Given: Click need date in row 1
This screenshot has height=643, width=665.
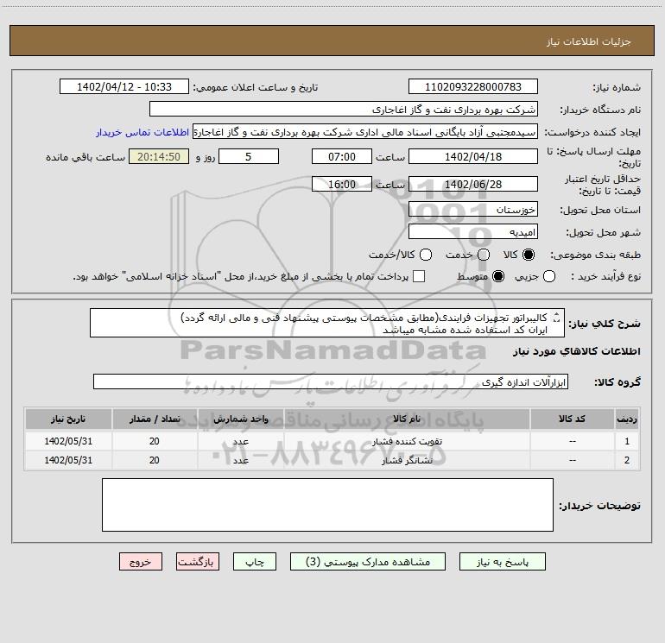Looking at the screenshot, I should (68, 441).
